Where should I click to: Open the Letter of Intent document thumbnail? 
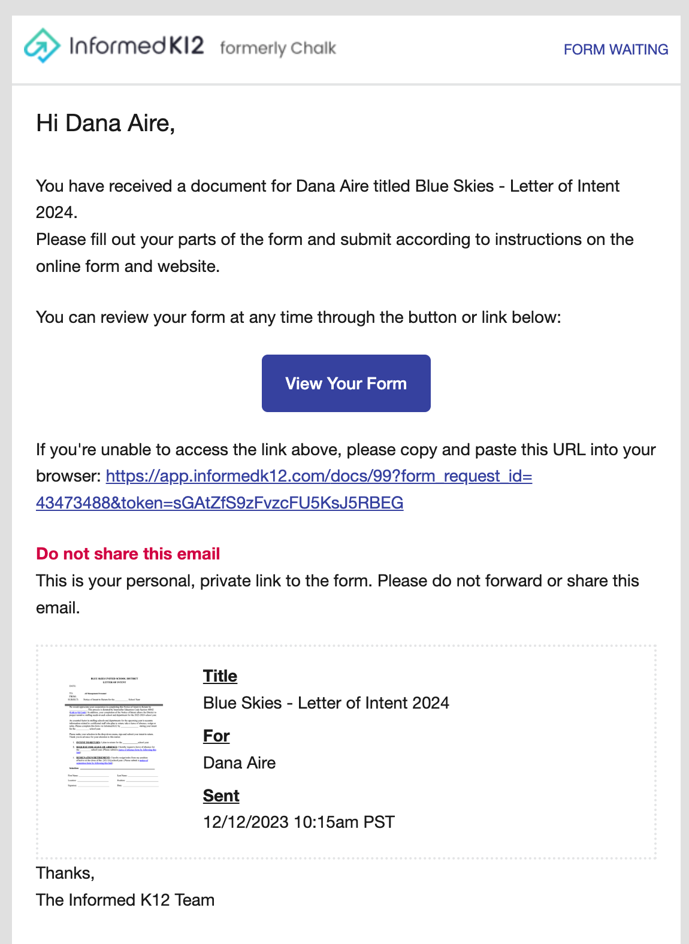pyautogui.click(x=114, y=733)
